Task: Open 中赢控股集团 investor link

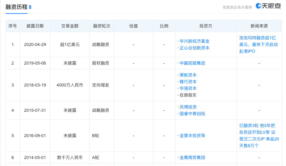Action: [x=192, y=63]
